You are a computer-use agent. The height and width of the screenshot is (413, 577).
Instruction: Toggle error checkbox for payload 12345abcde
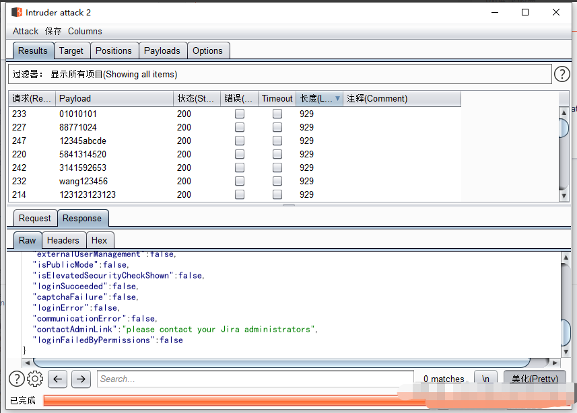pos(240,141)
